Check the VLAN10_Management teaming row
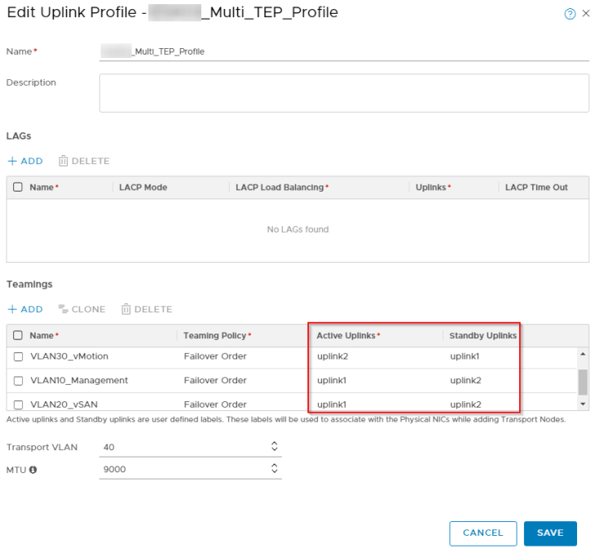 click(18, 380)
